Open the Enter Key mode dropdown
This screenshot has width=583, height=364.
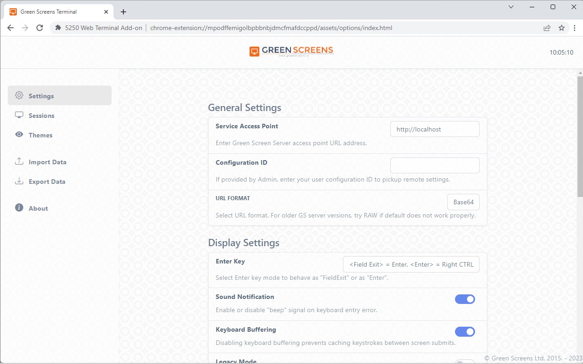[411, 264]
